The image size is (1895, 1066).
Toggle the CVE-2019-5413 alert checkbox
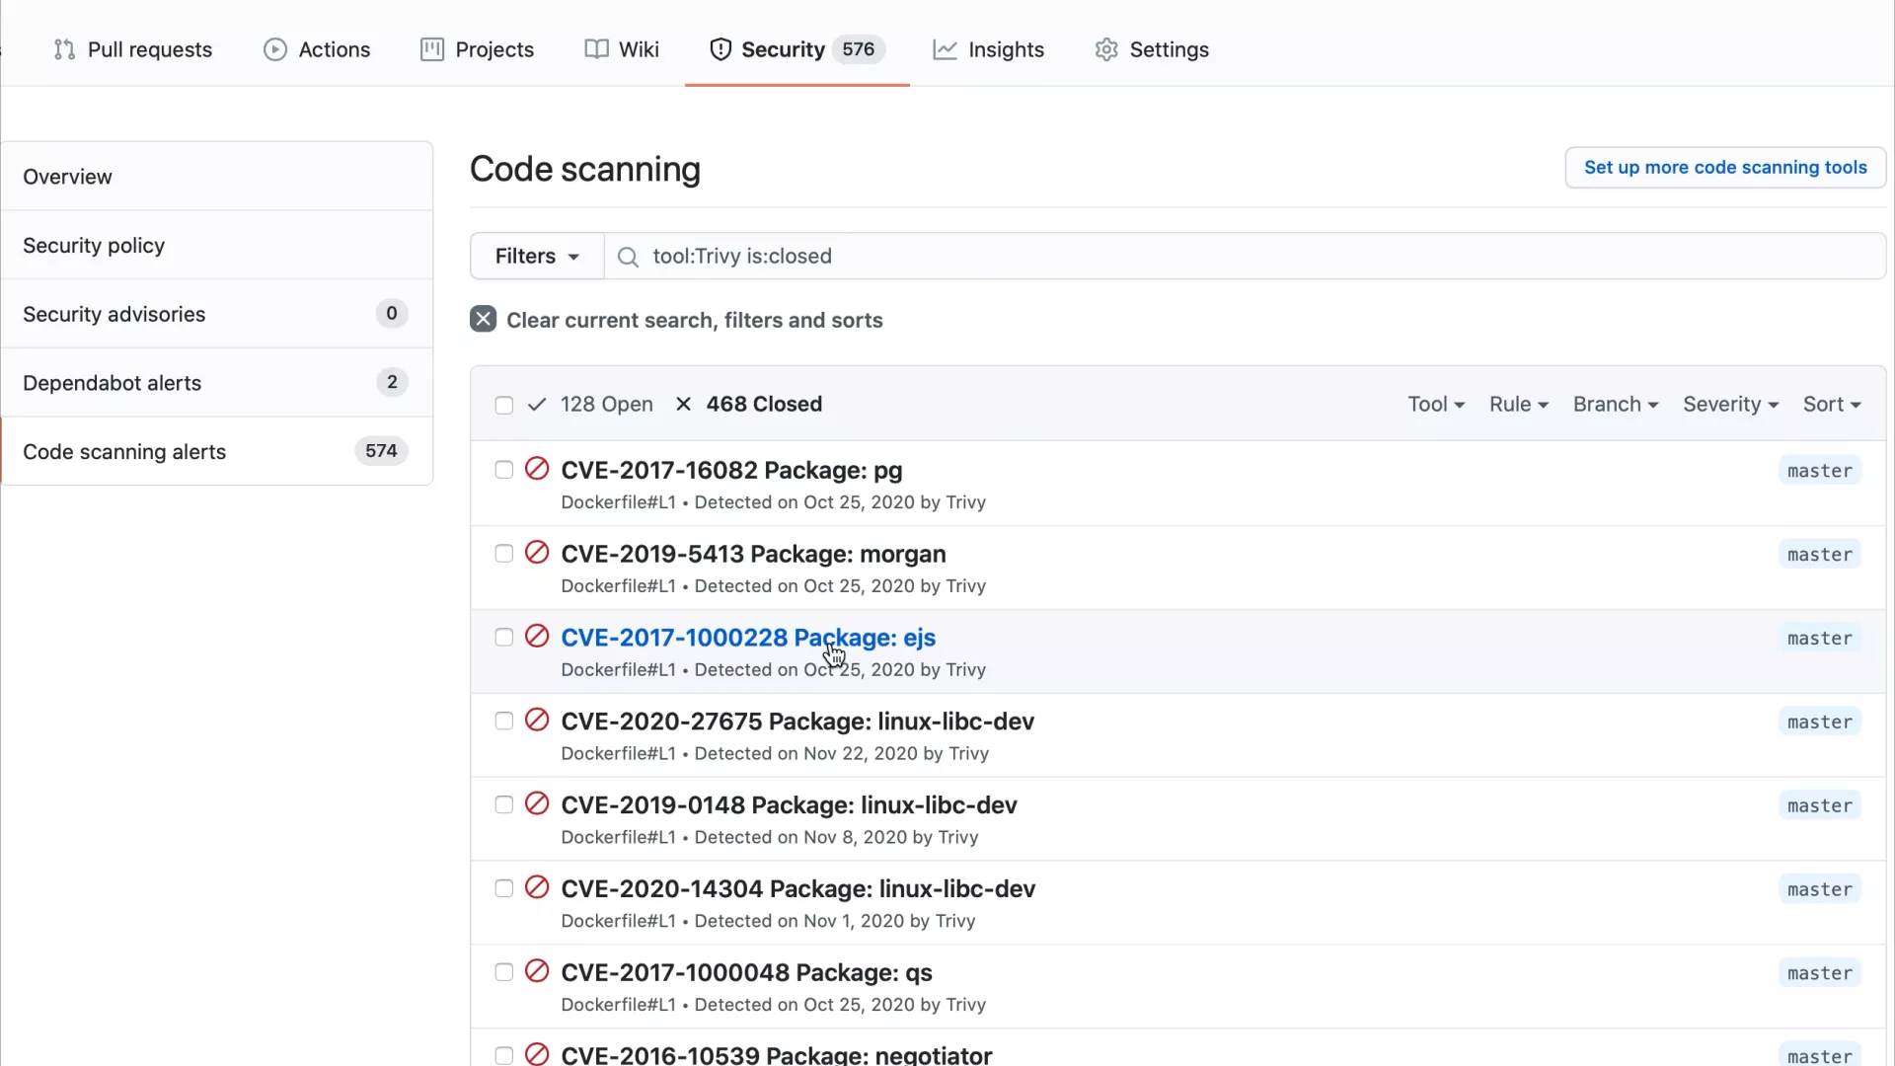(x=502, y=553)
